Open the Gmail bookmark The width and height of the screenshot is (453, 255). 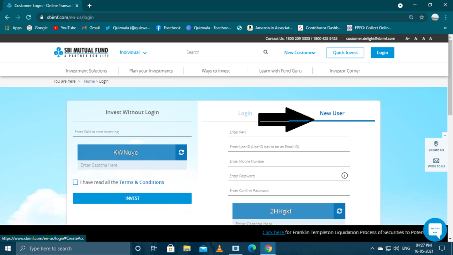[91, 28]
